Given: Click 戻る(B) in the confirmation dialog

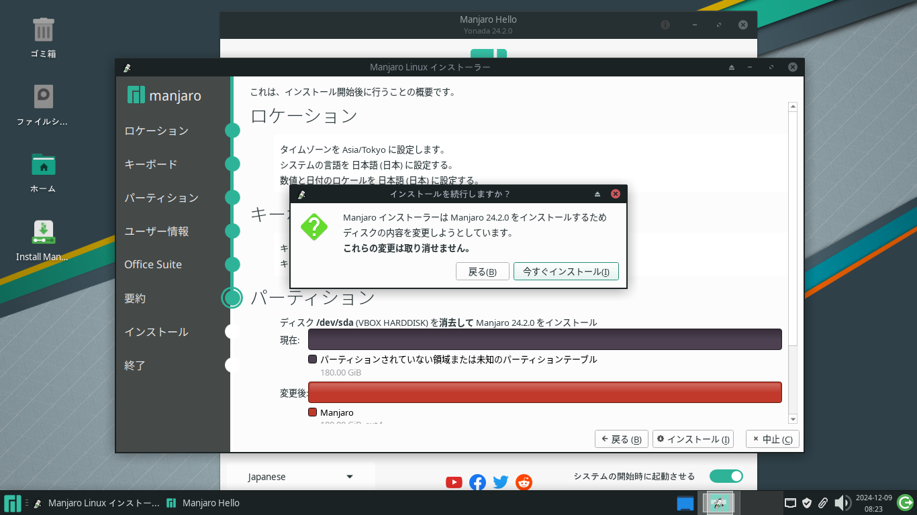Looking at the screenshot, I should click(483, 272).
